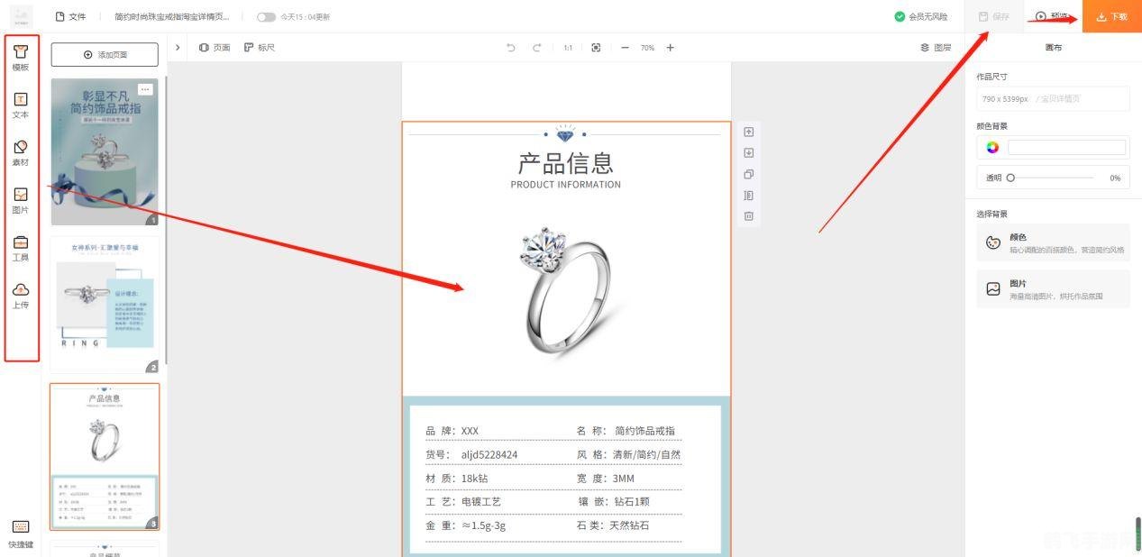
Task: Open the duplicate page icon beside canvas
Action: click(x=748, y=174)
